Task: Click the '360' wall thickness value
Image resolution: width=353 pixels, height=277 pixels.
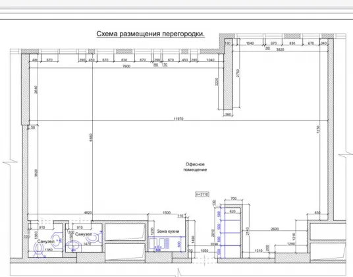Action: pyautogui.click(x=228, y=115)
